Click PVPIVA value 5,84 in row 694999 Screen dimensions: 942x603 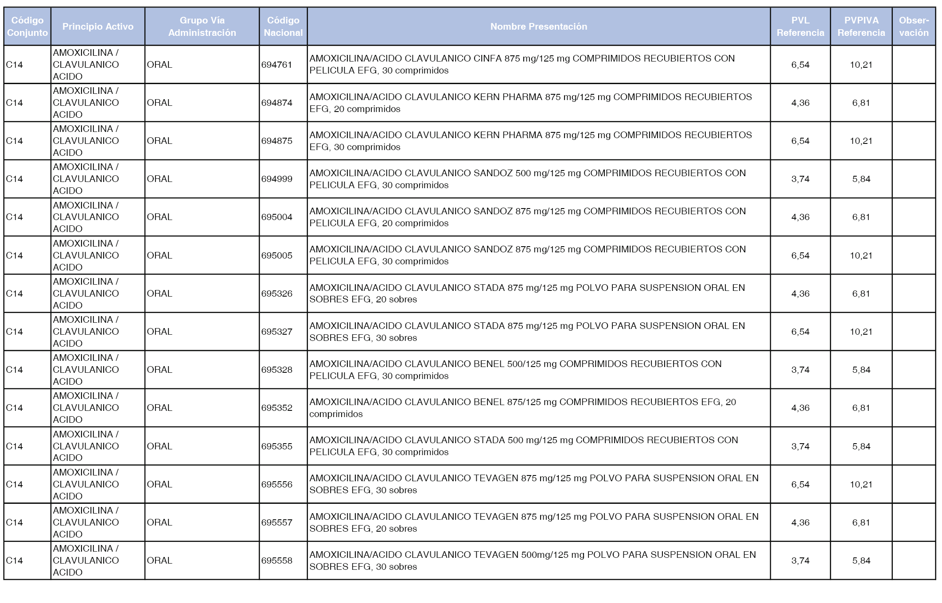tap(861, 179)
